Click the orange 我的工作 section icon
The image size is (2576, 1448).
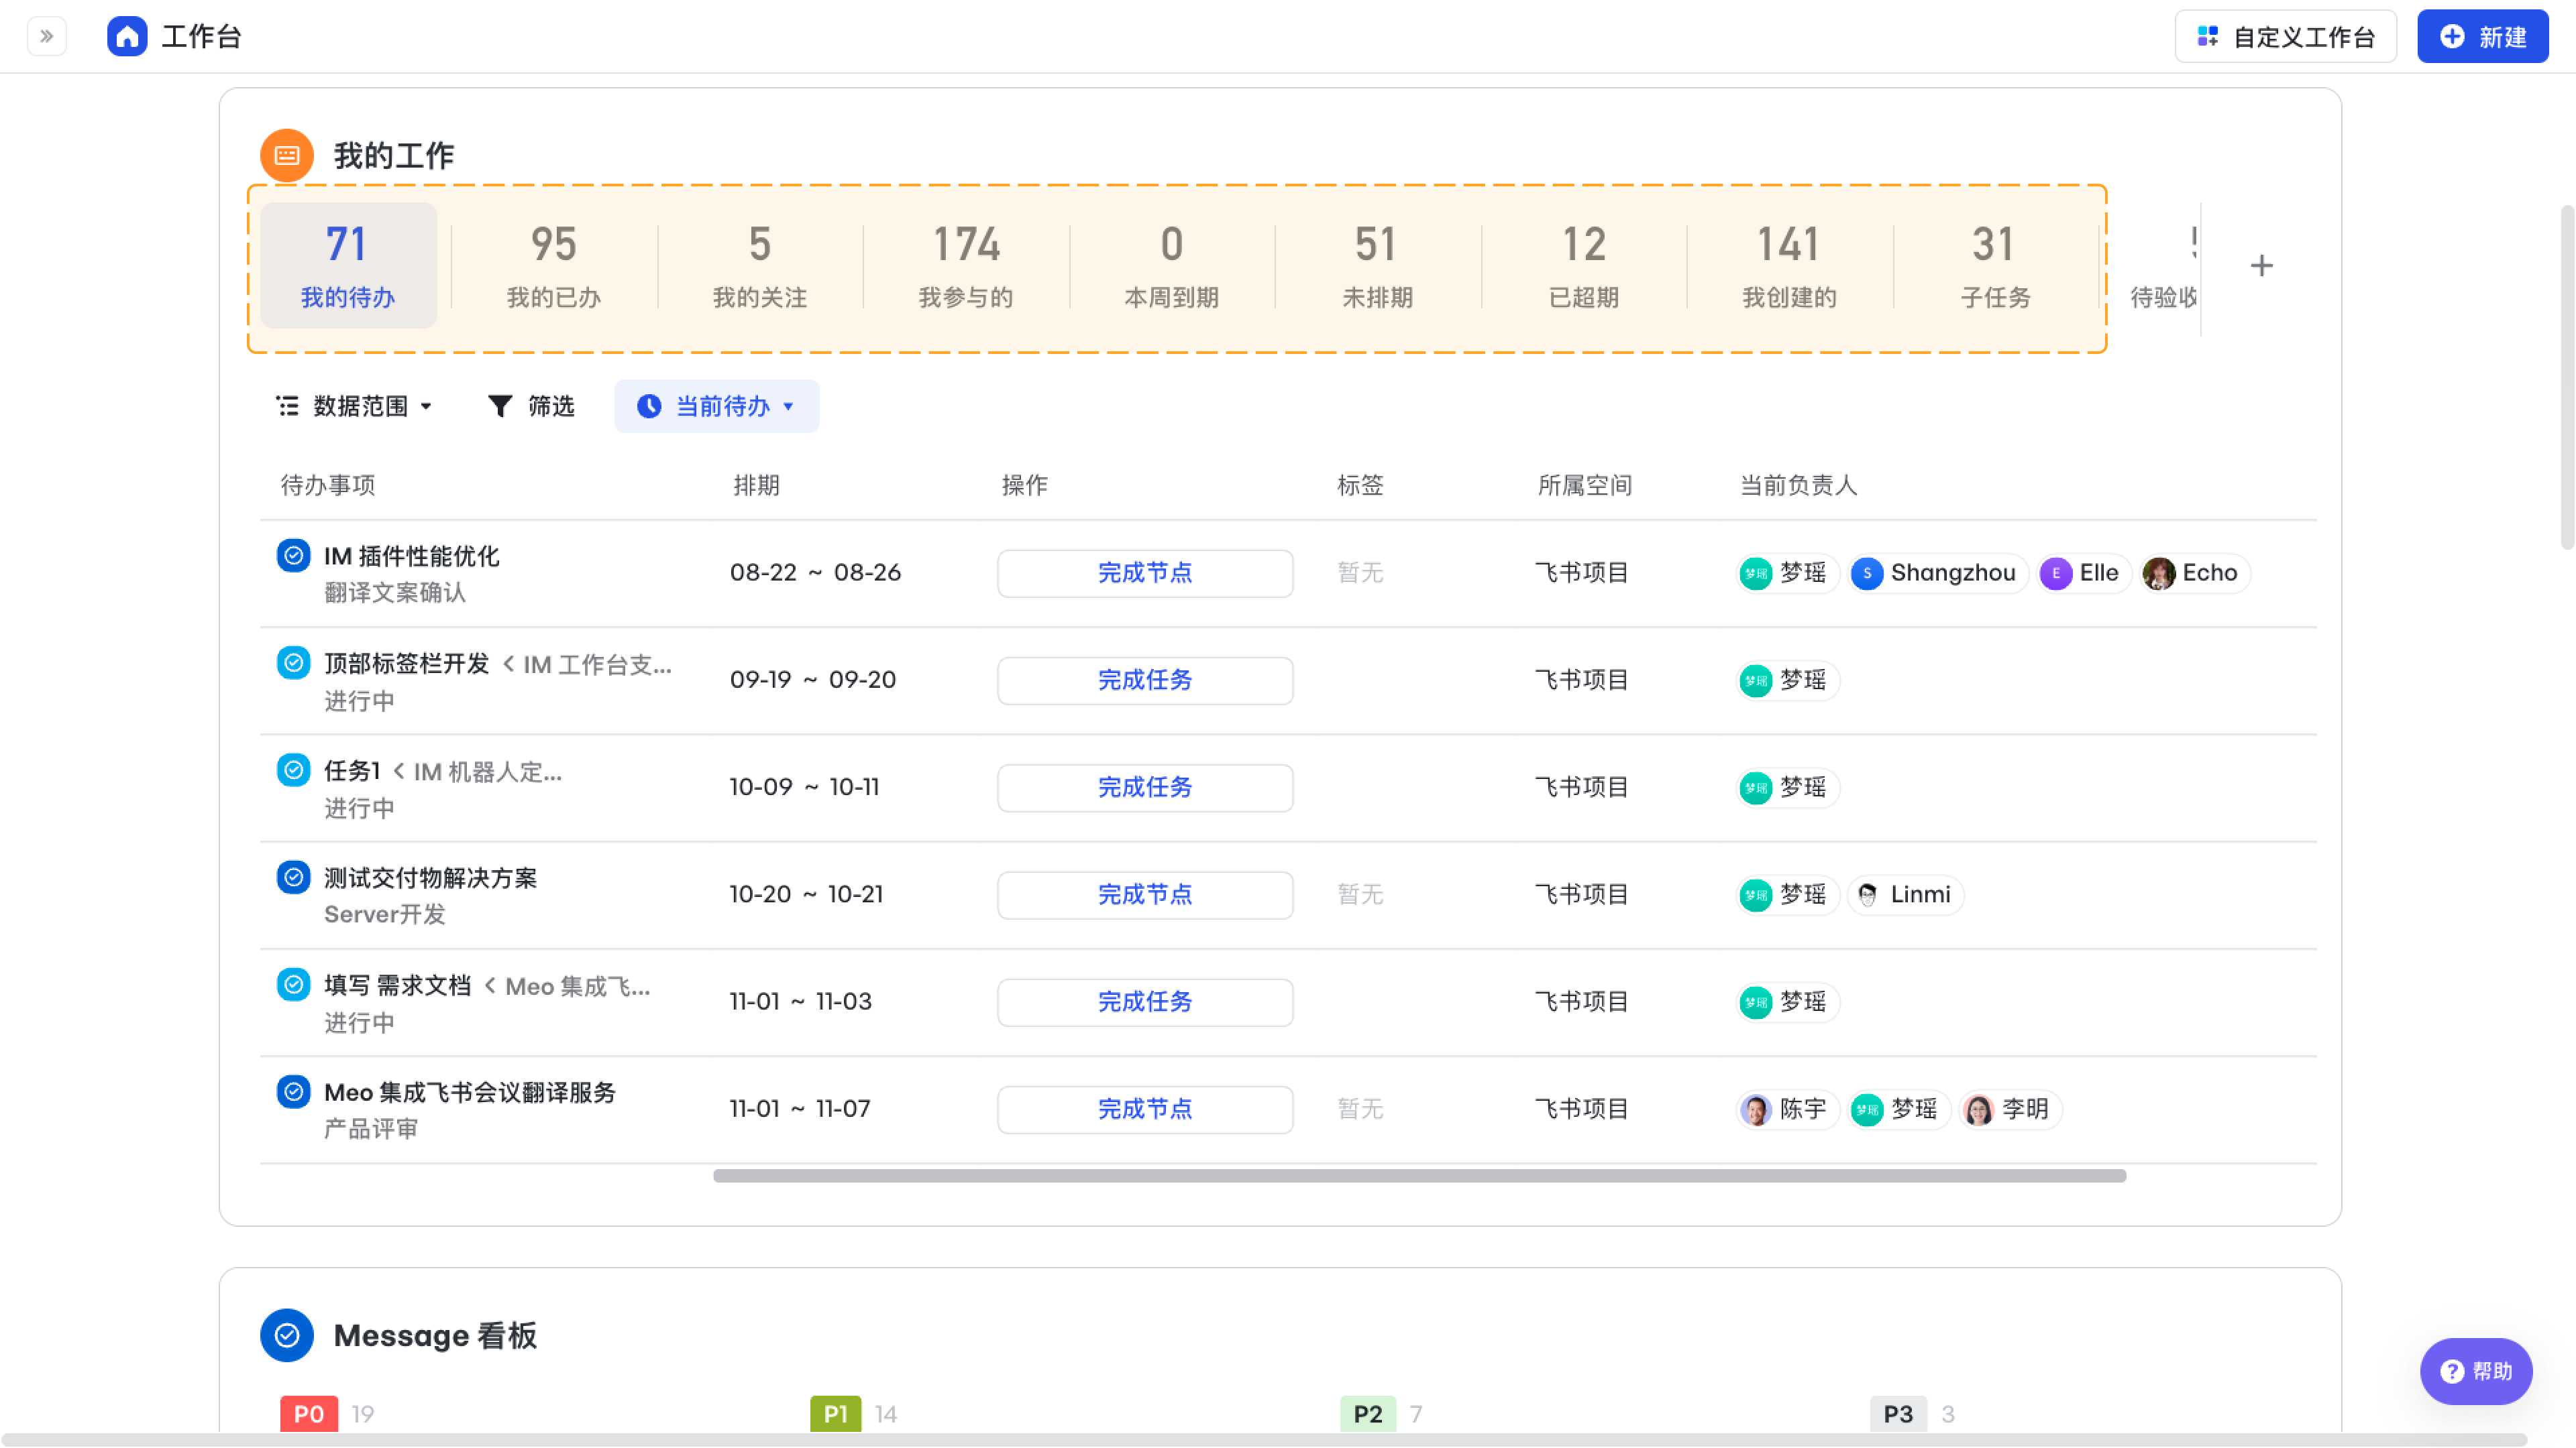pyautogui.click(x=287, y=155)
